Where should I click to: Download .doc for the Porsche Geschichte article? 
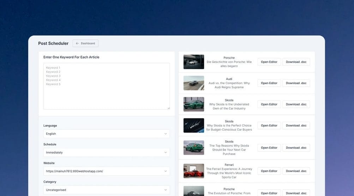pyautogui.click(x=296, y=62)
